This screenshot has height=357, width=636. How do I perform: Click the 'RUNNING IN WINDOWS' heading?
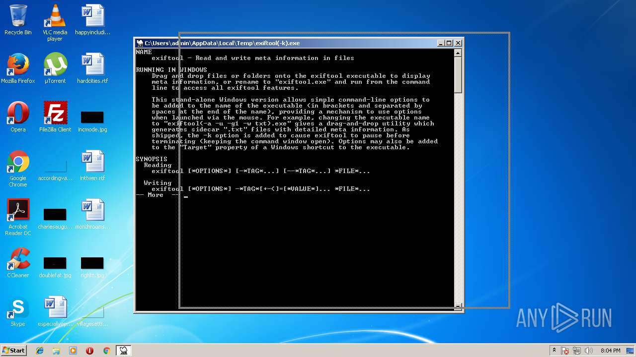(x=172, y=70)
